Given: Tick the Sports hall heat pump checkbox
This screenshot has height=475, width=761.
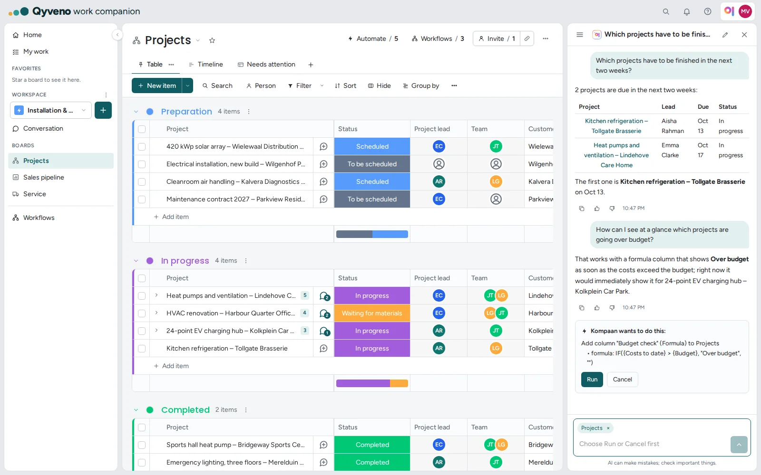Looking at the screenshot, I should 142,445.
